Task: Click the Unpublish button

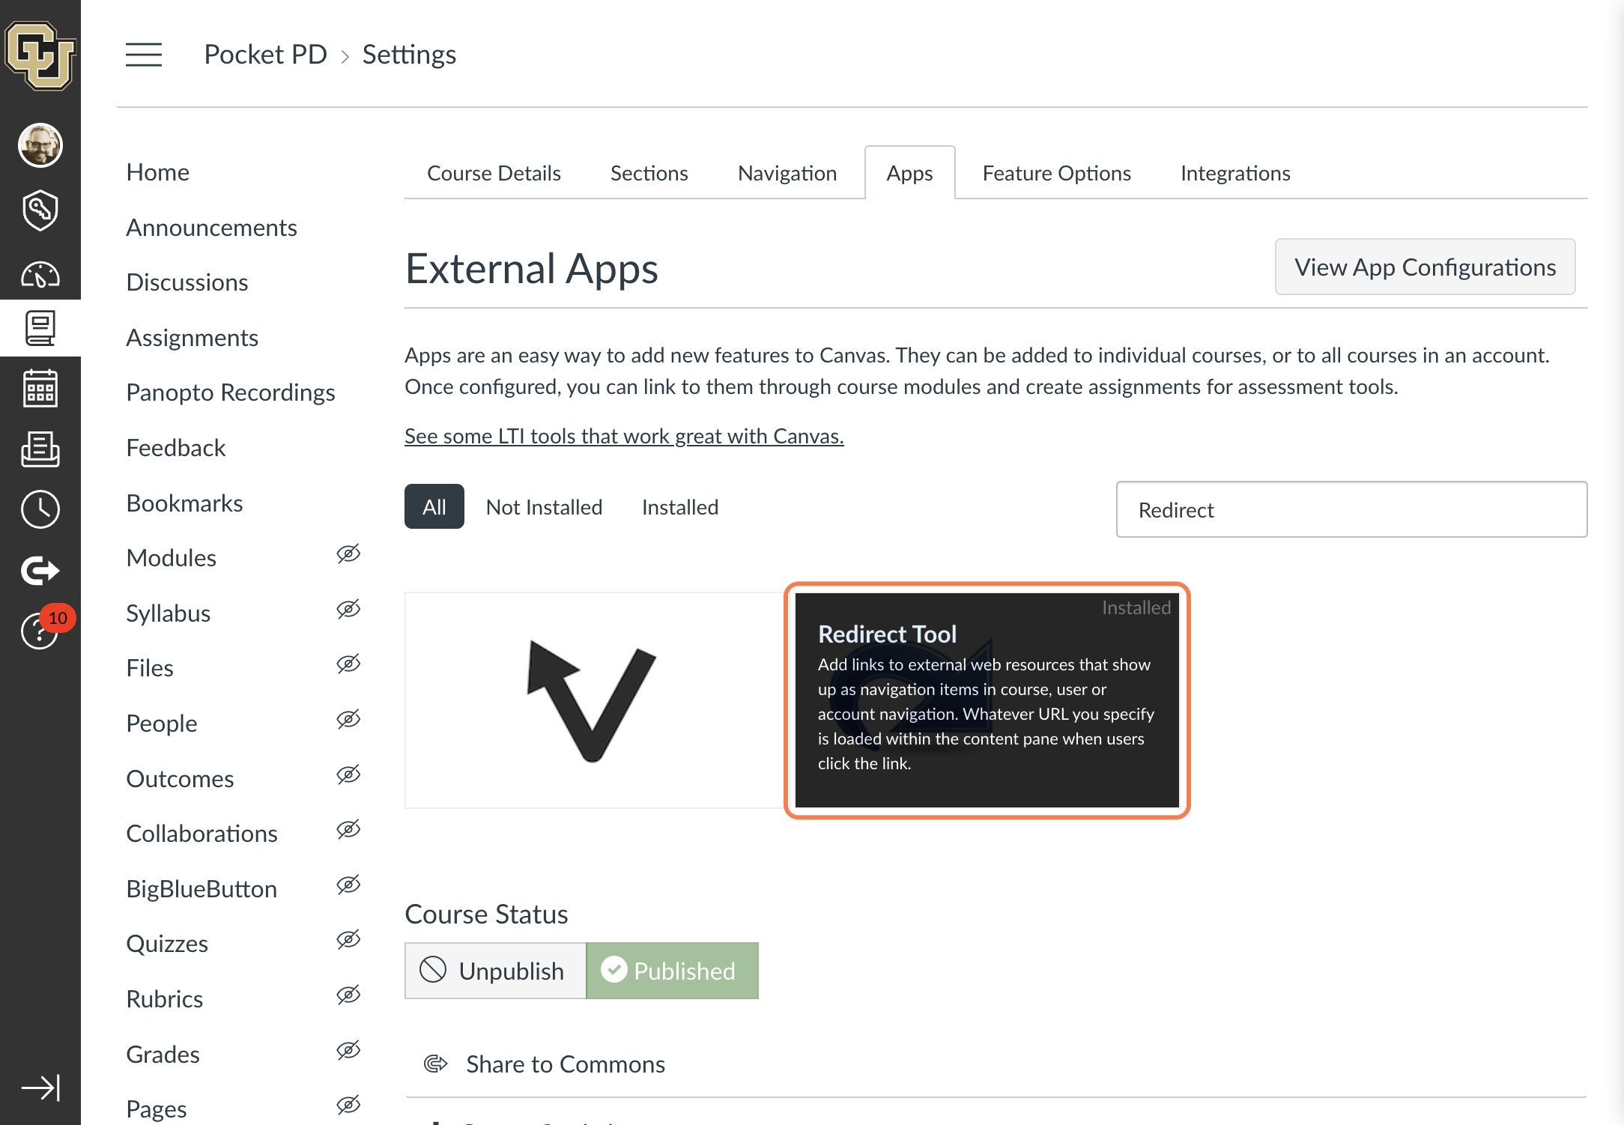Action: (495, 971)
